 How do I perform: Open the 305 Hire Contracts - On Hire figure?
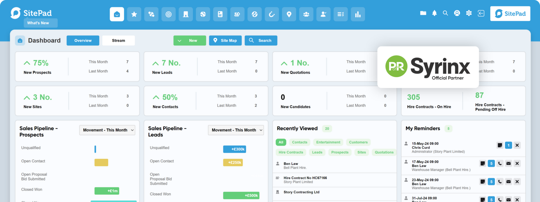[x=413, y=97]
